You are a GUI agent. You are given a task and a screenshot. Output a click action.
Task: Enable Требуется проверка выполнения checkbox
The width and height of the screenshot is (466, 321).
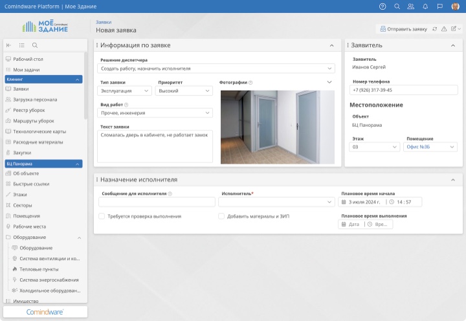102,216
